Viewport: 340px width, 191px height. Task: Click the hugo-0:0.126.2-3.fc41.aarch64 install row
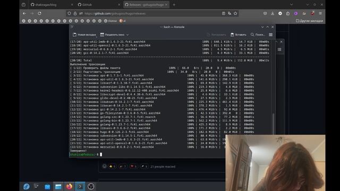coord(161,132)
